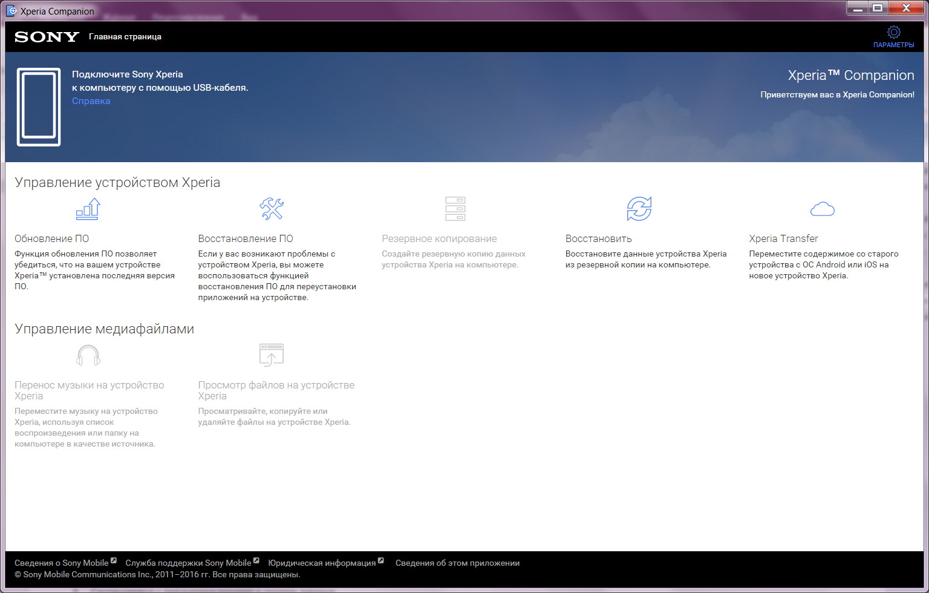Open the Параметры gear icon
This screenshot has height=593, width=929.
point(893,32)
